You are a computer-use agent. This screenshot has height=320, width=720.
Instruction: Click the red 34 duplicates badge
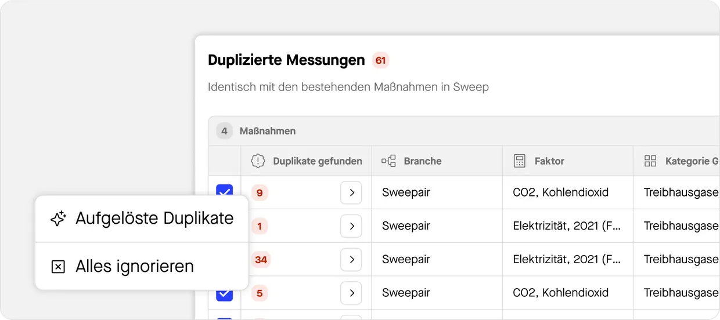click(x=261, y=260)
